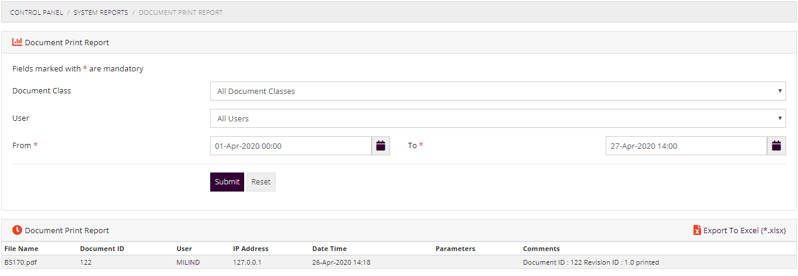Go to Control Panel breadcrumb
The width and height of the screenshot is (798, 276).
point(36,12)
